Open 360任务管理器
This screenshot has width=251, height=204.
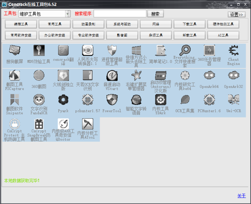click(x=209, y=55)
